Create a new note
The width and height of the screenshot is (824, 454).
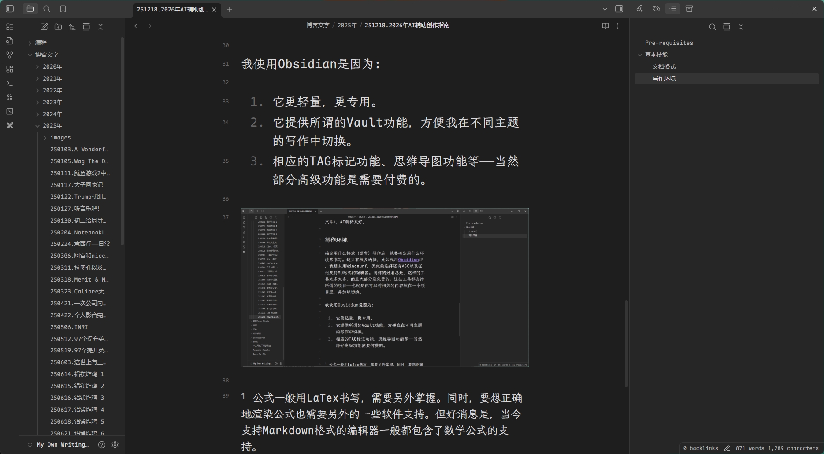pos(44,27)
